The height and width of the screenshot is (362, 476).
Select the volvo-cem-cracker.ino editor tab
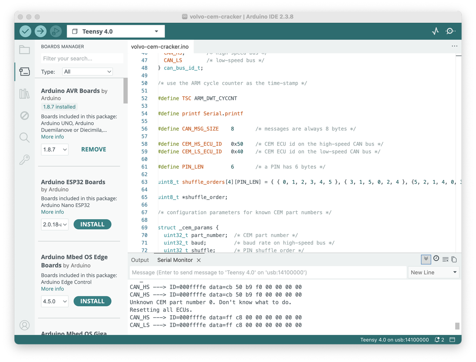pos(160,46)
